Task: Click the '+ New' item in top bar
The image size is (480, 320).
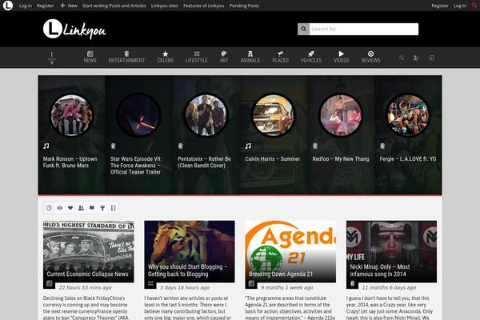Action: [x=69, y=6]
